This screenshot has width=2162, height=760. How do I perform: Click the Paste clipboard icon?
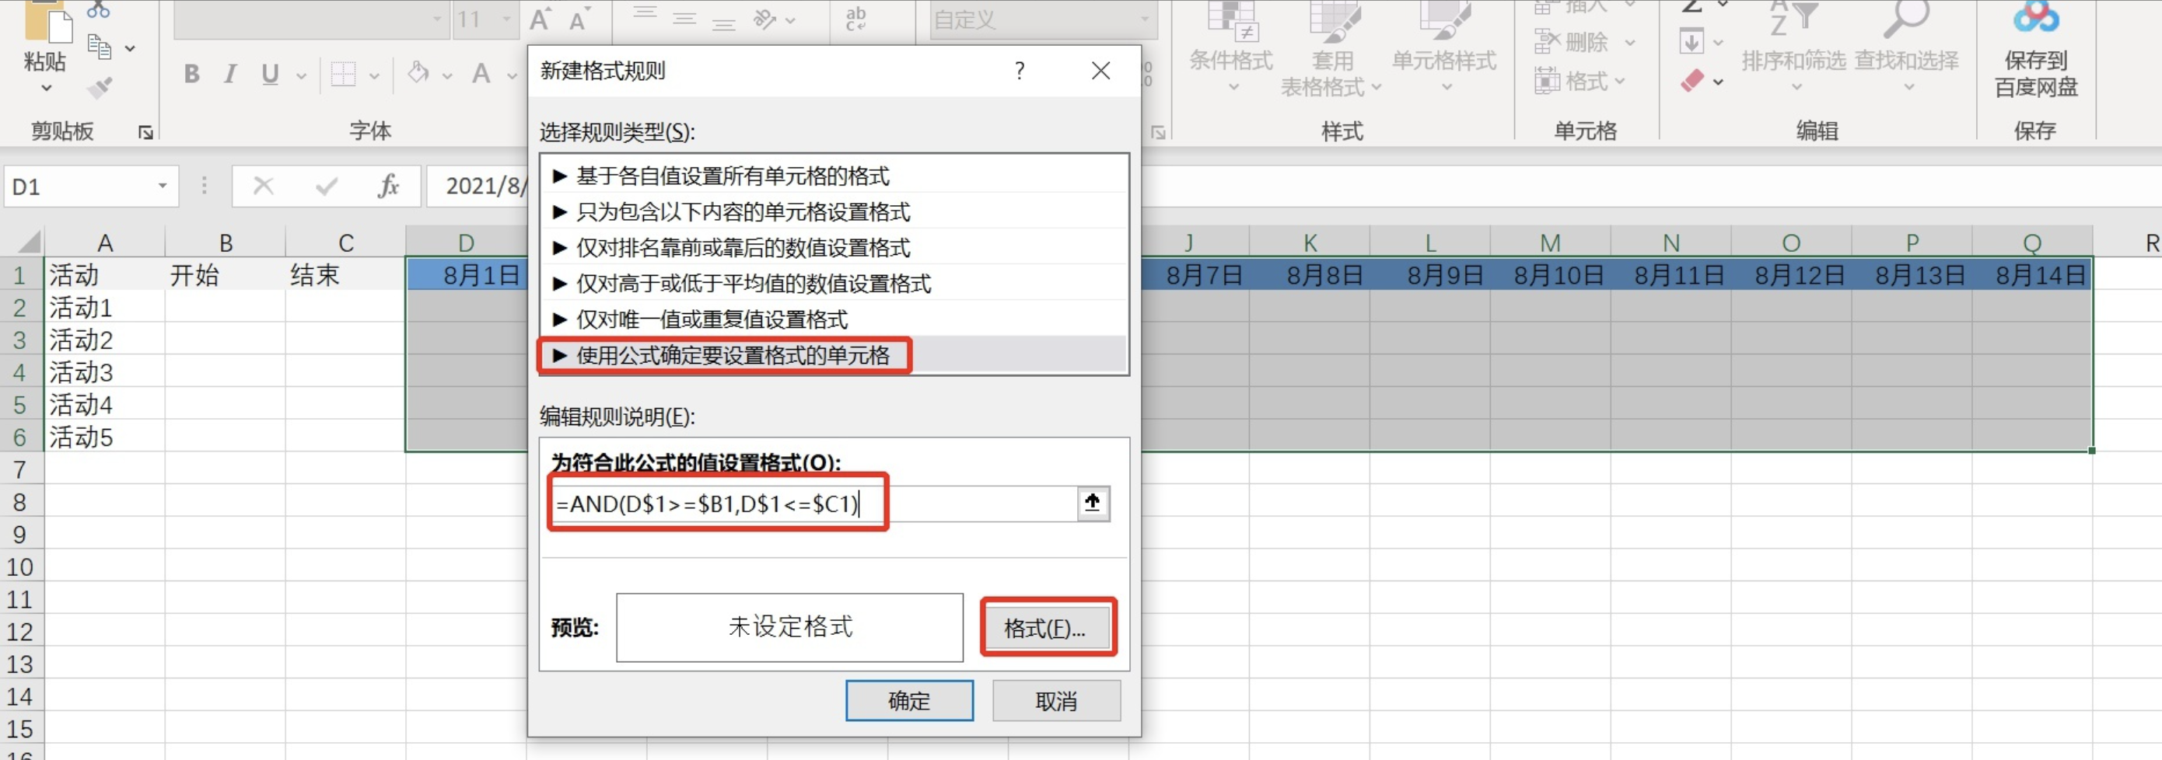(48, 22)
